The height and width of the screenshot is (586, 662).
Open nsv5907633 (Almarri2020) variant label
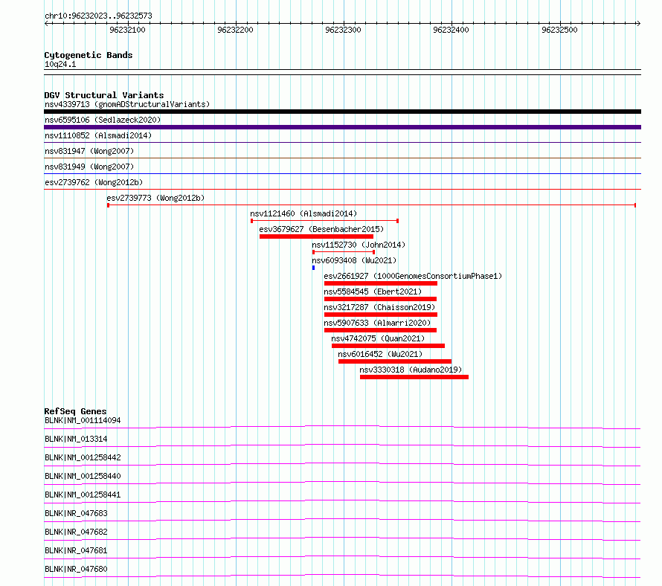[377, 323]
